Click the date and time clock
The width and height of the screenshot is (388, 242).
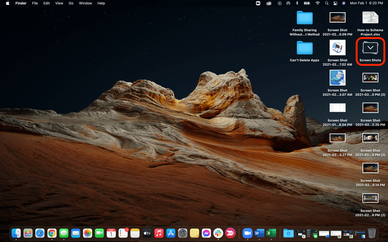pyautogui.click(x=366, y=3)
